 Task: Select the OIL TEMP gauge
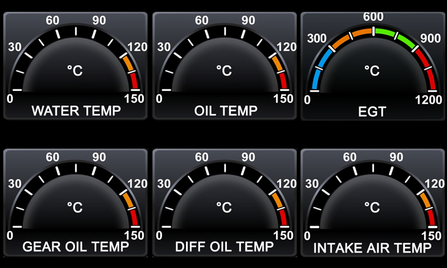[x=225, y=66]
